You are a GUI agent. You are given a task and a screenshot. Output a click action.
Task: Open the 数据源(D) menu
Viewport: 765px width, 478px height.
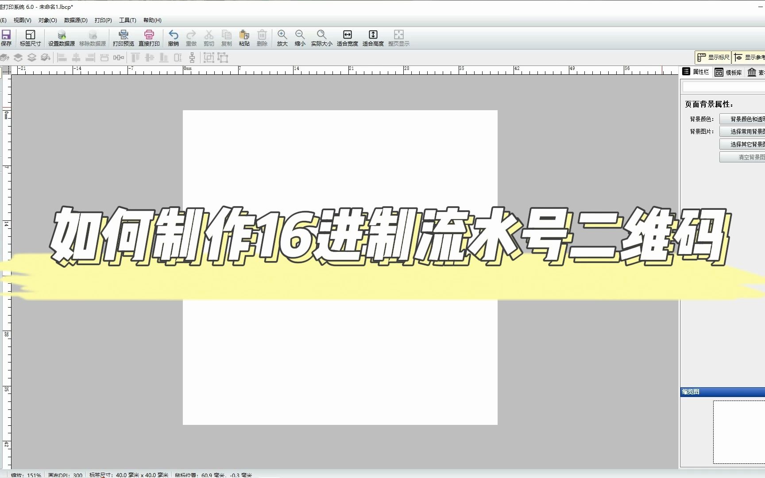pos(76,20)
